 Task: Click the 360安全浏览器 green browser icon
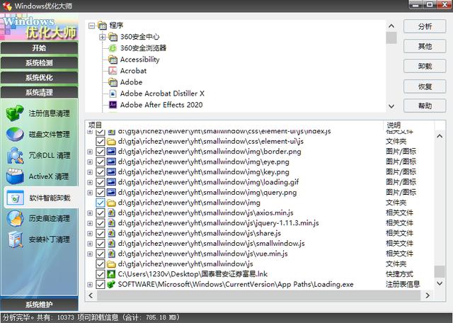(113, 48)
